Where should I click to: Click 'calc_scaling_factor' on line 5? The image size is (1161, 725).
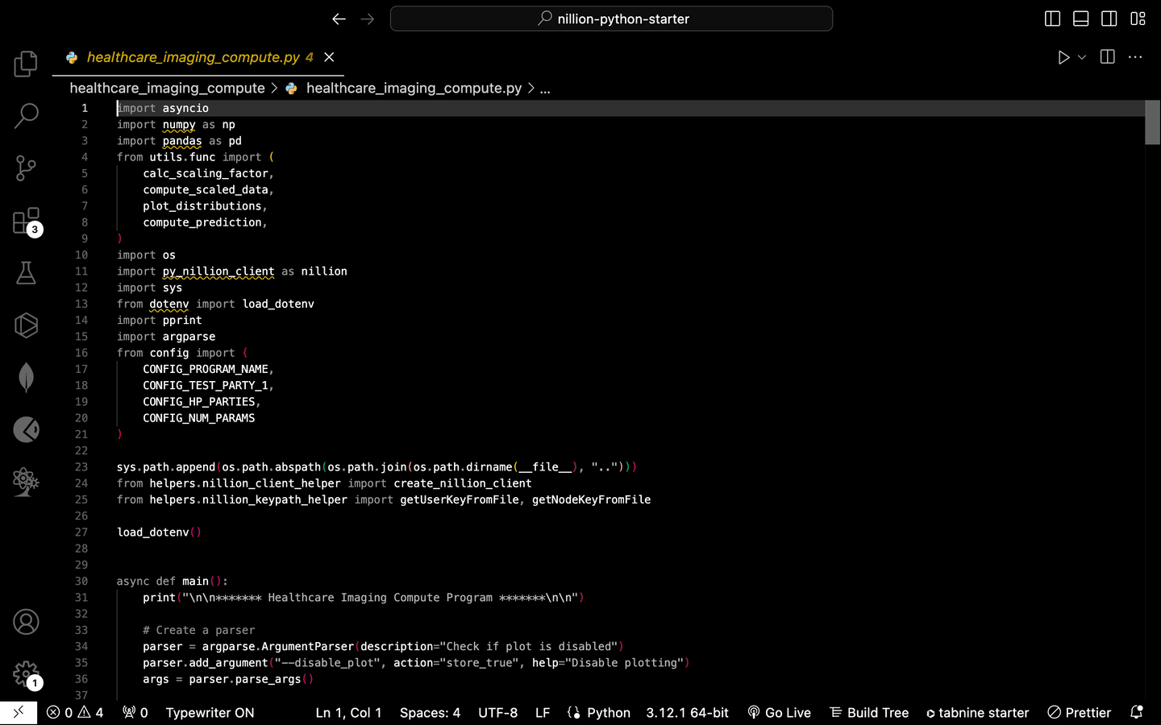pyautogui.click(x=206, y=173)
